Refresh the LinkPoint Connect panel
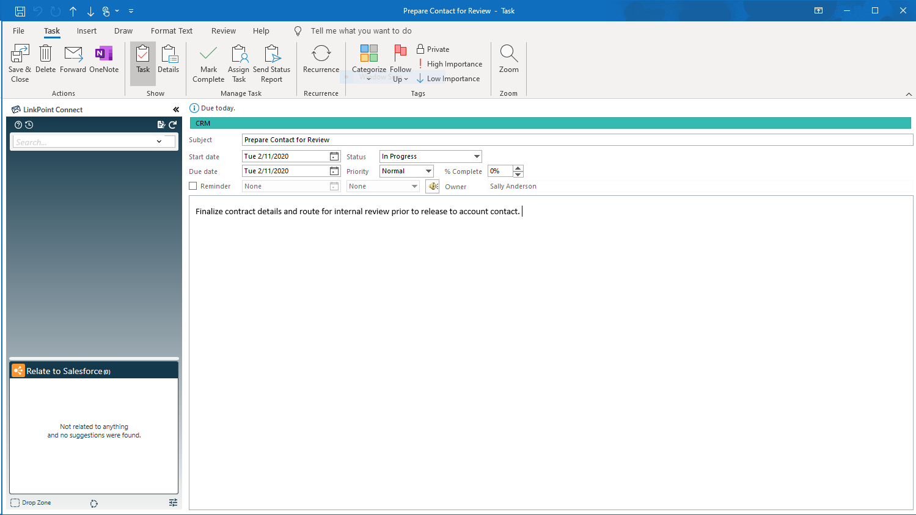This screenshot has width=916, height=515. tap(173, 124)
